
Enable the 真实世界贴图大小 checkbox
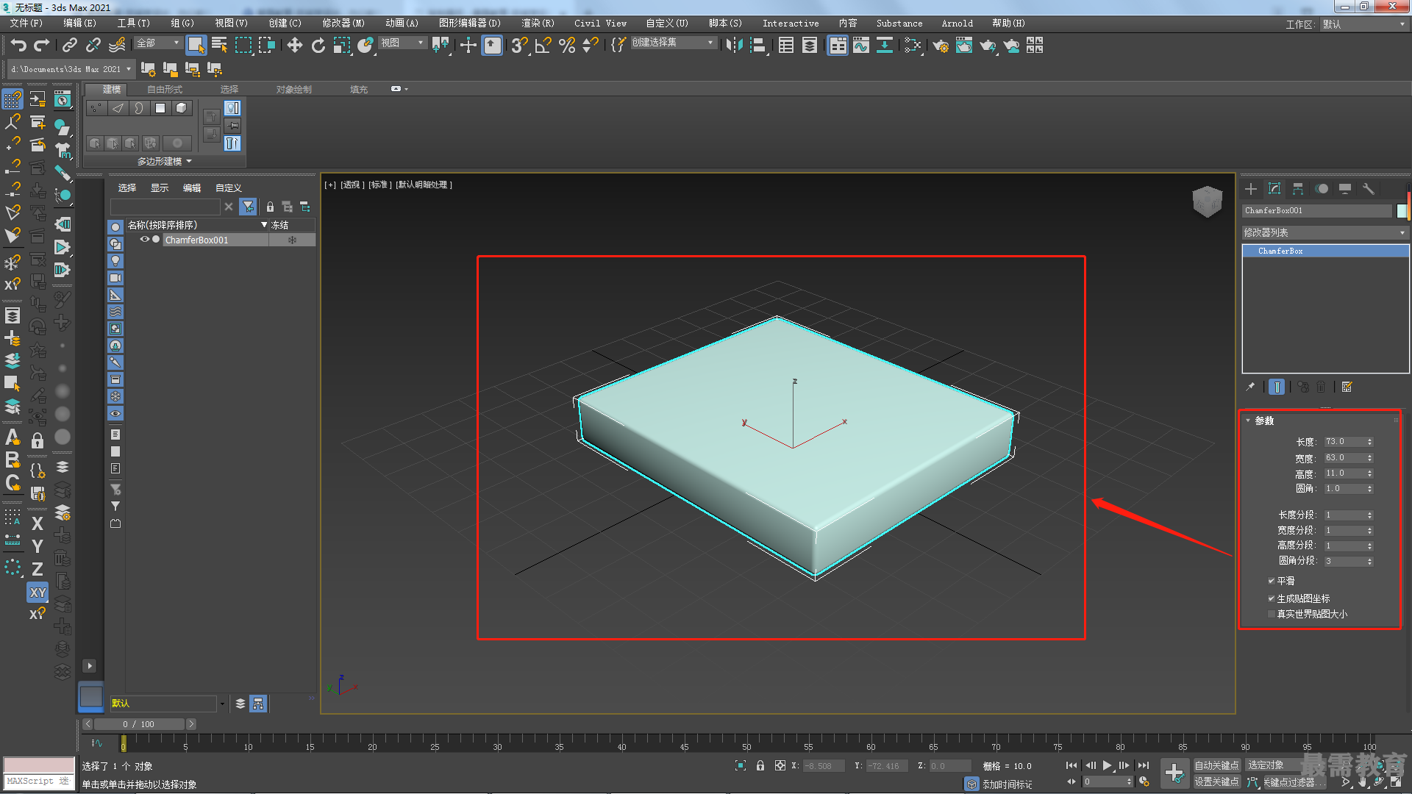click(1272, 614)
